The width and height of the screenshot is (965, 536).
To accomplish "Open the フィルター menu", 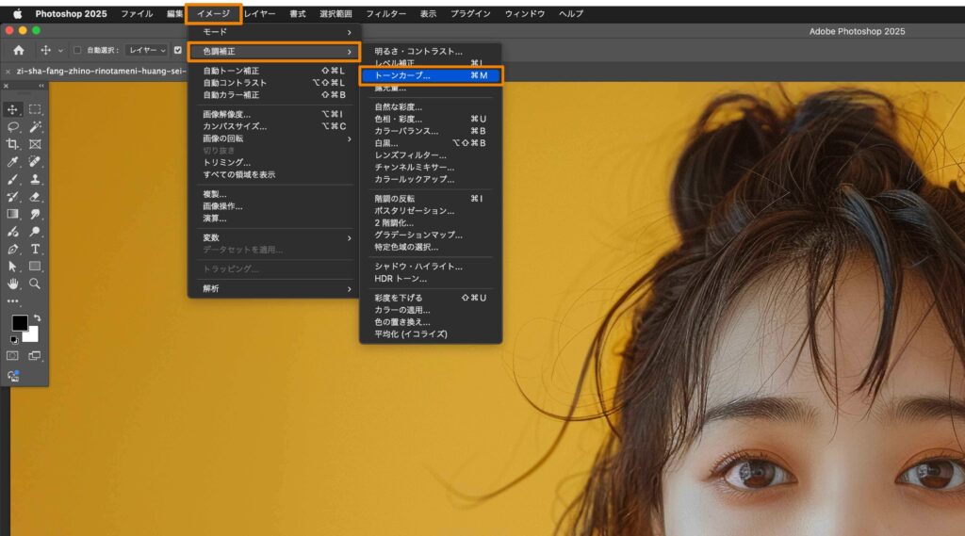I will click(x=385, y=14).
